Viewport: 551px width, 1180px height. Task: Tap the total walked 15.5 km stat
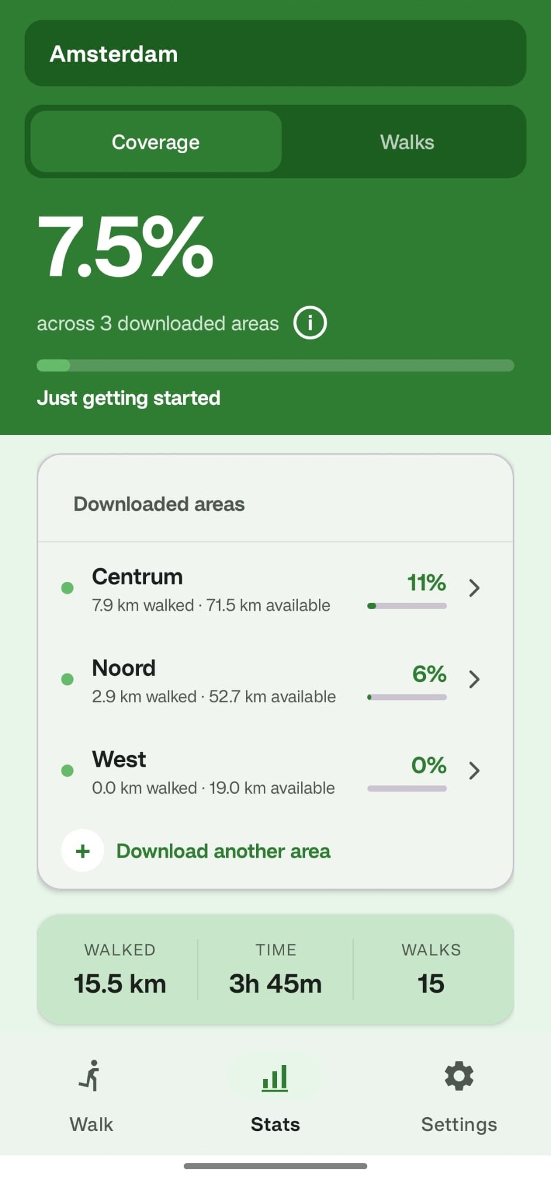[x=120, y=983]
